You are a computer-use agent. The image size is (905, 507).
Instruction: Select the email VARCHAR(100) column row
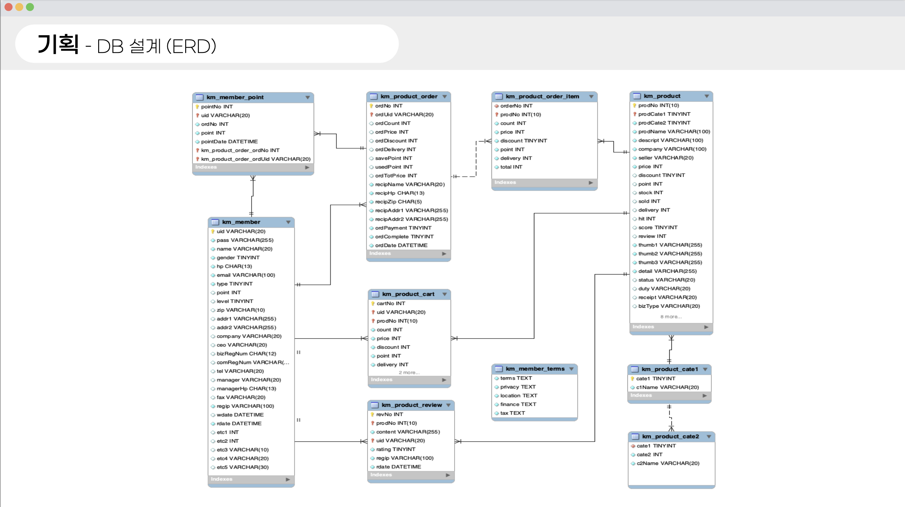point(246,275)
